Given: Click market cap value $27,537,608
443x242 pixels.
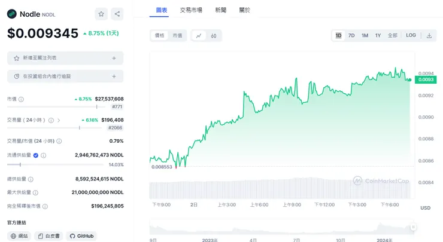Looking at the screenshot, I should tap(109, 99).
